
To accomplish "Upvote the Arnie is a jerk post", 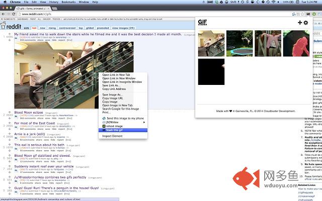I will pos(10,134).
